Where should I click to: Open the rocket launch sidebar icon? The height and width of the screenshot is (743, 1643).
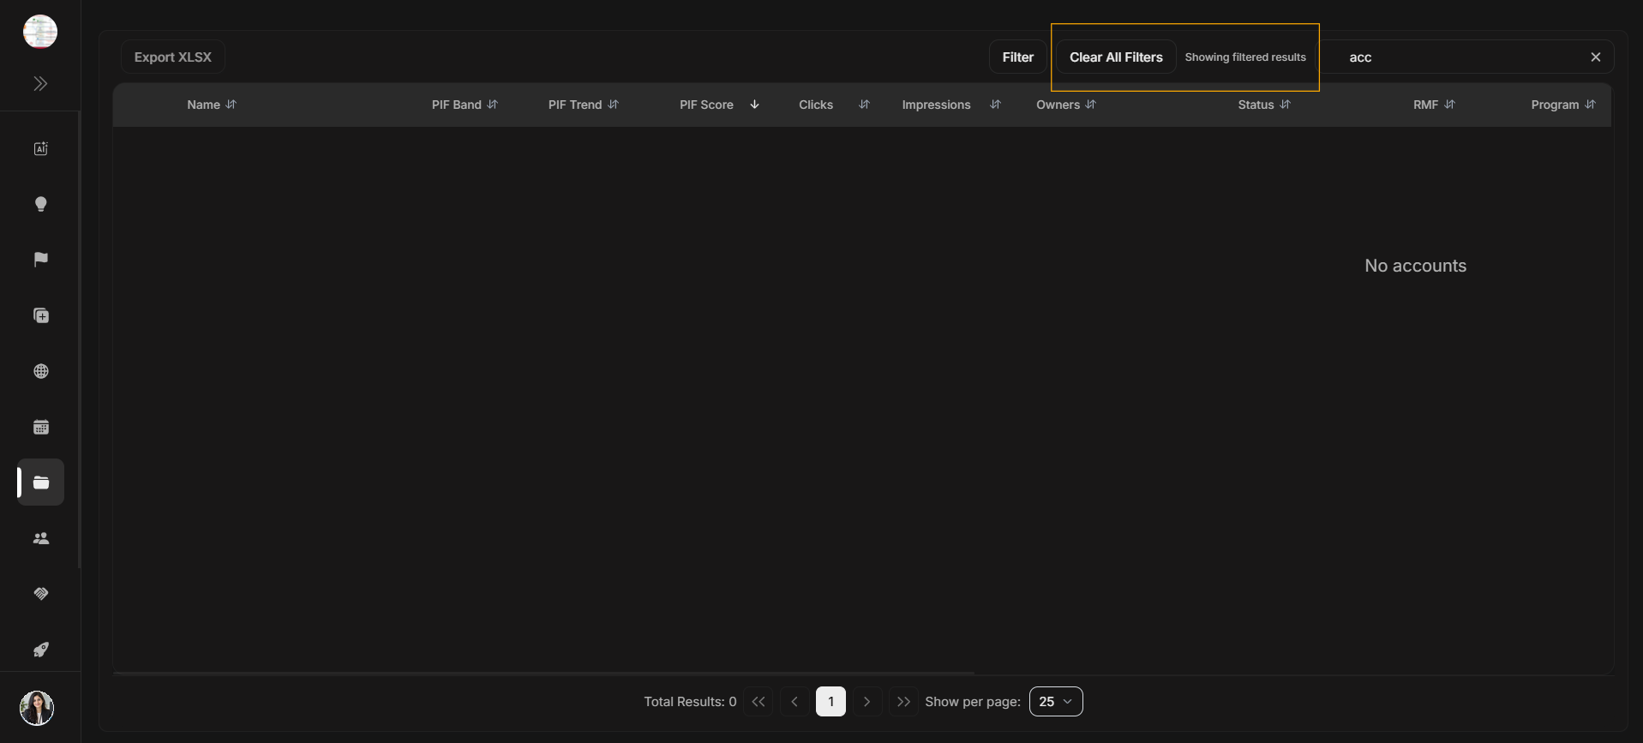coord(40,650)
